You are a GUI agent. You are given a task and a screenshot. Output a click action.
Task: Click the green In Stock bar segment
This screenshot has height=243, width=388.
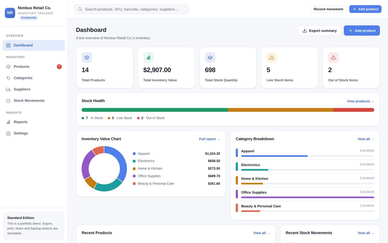pos(155,110)
